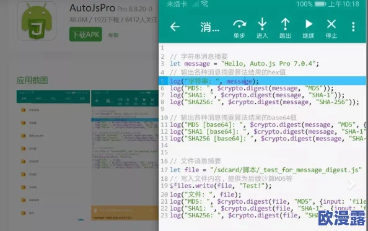Tap the back arrow in the debugger toolbar
Viewport: 368px width, 231px height.
click(x=175, y=27)
